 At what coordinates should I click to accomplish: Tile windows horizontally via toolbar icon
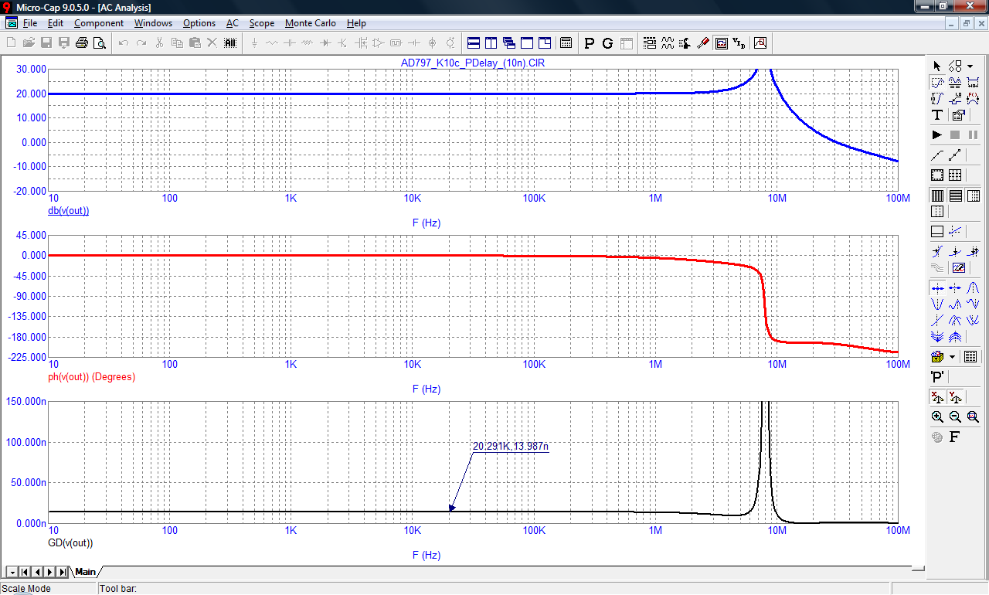click(474, 43)
